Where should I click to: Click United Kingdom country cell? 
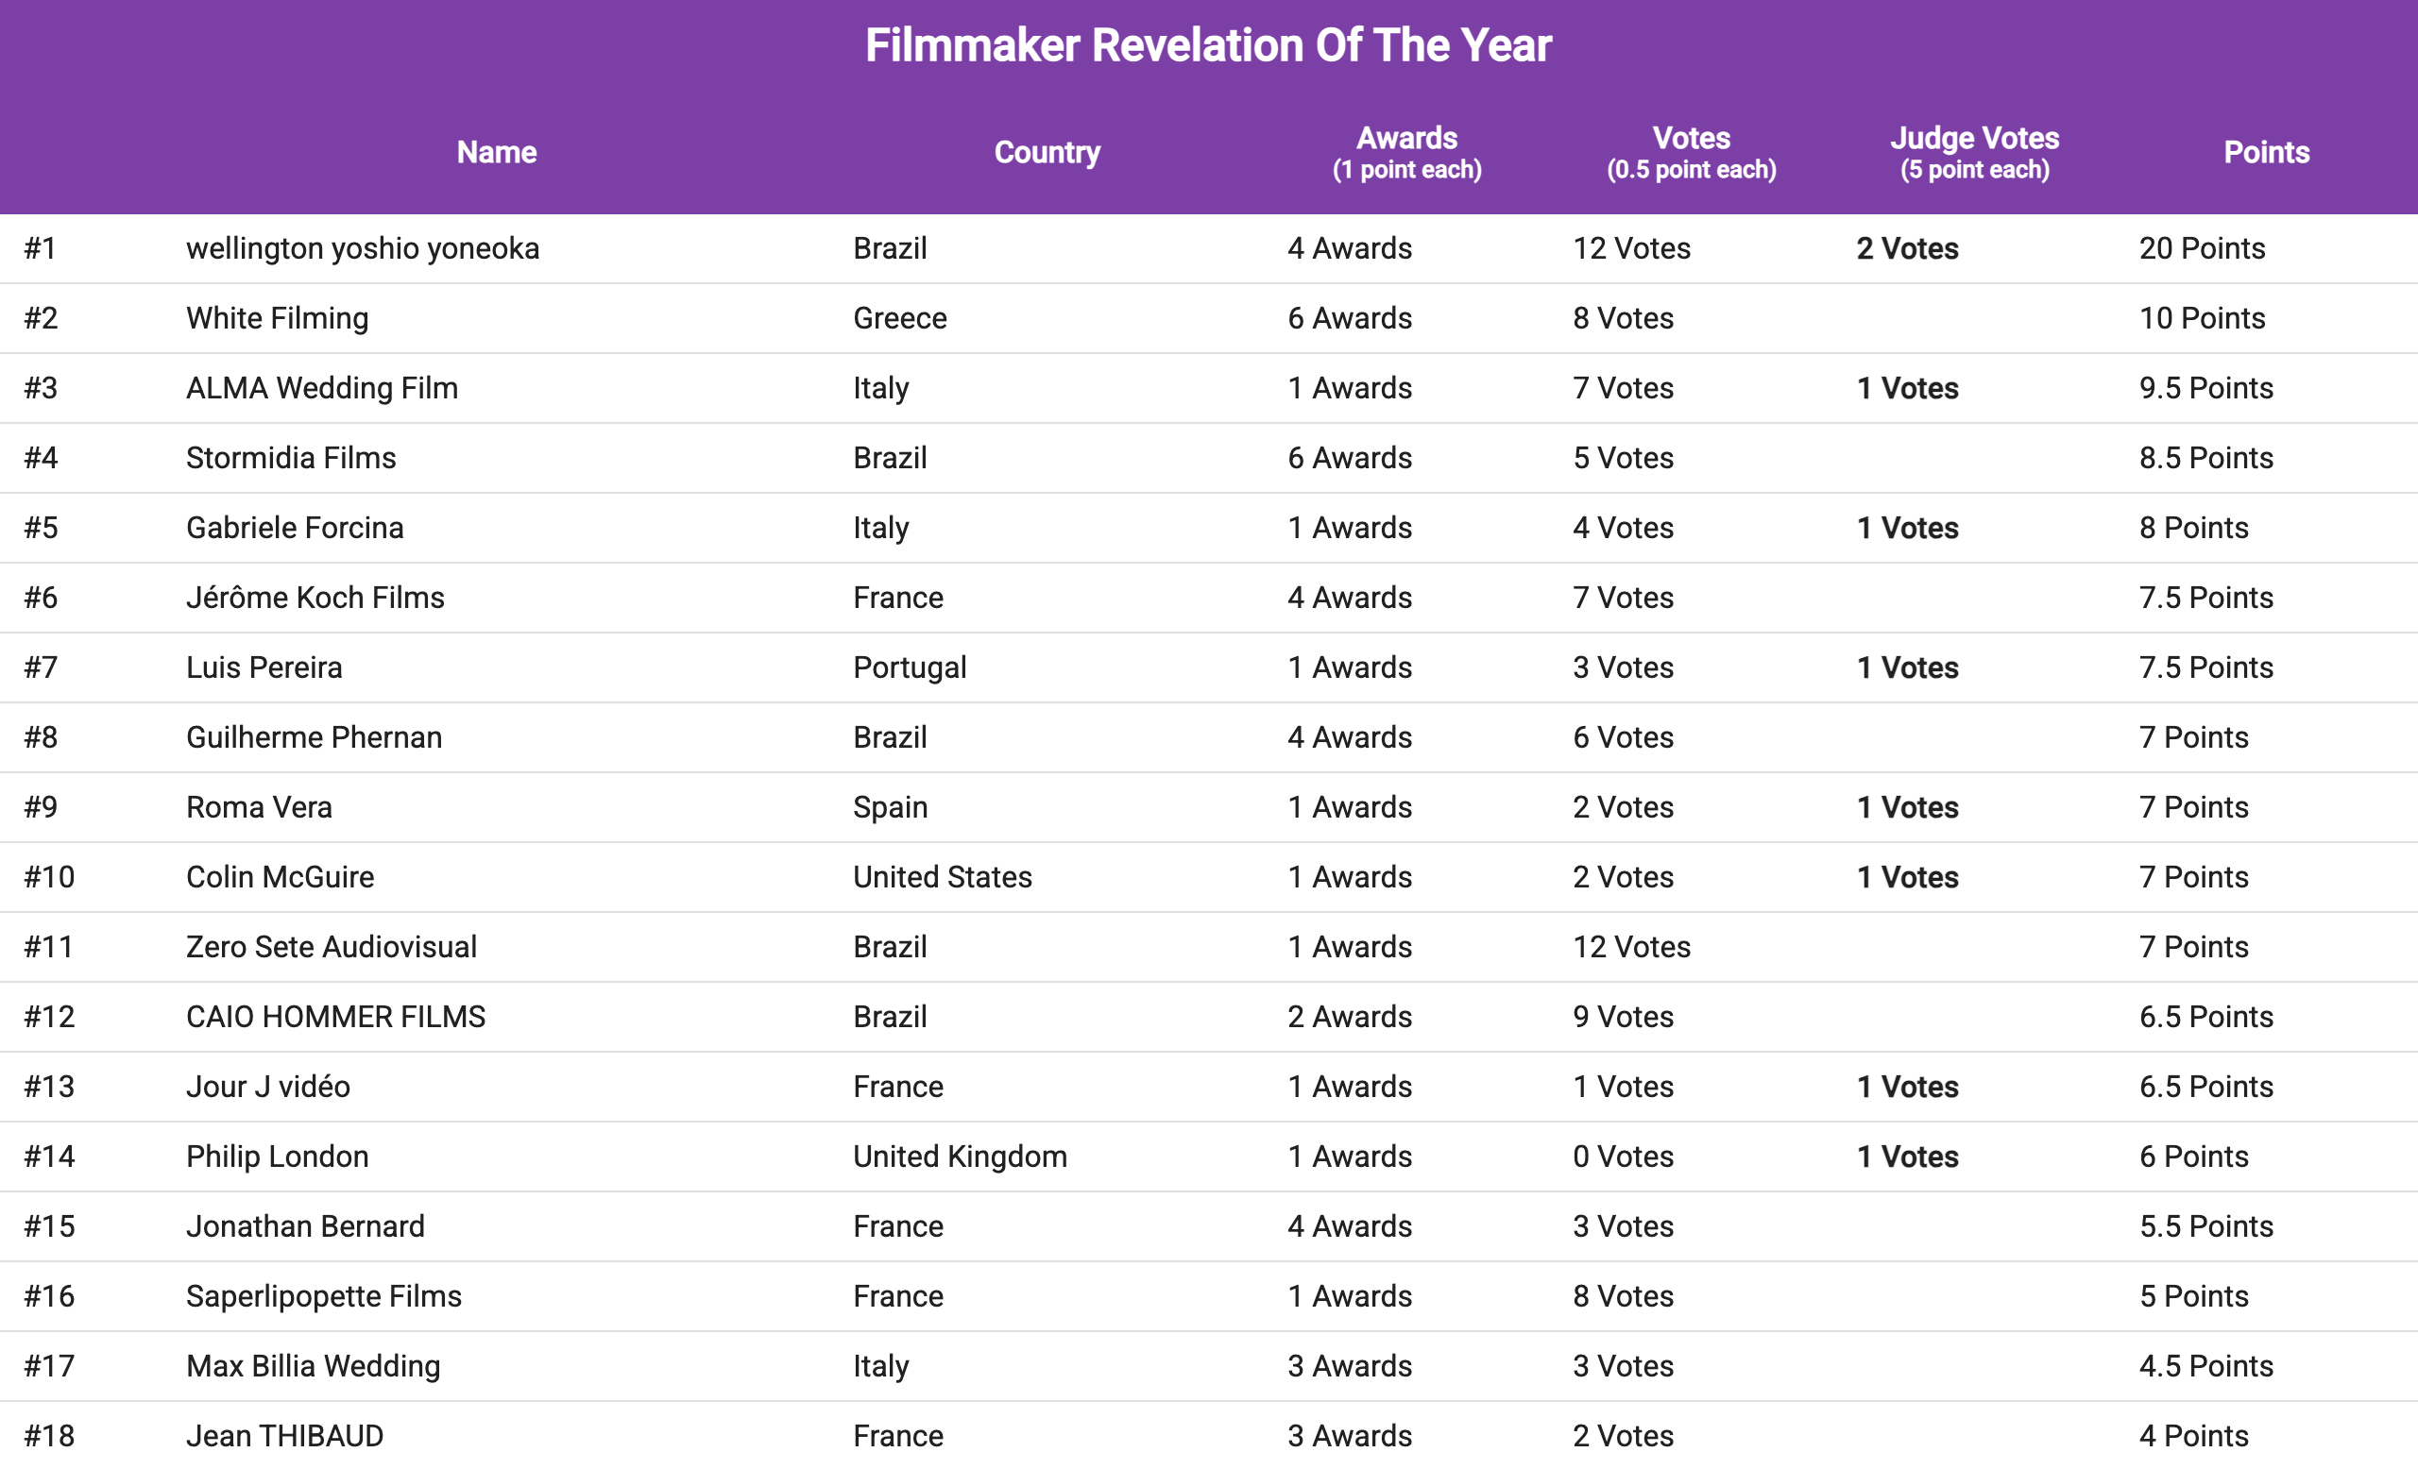[x=959, y=1157]
